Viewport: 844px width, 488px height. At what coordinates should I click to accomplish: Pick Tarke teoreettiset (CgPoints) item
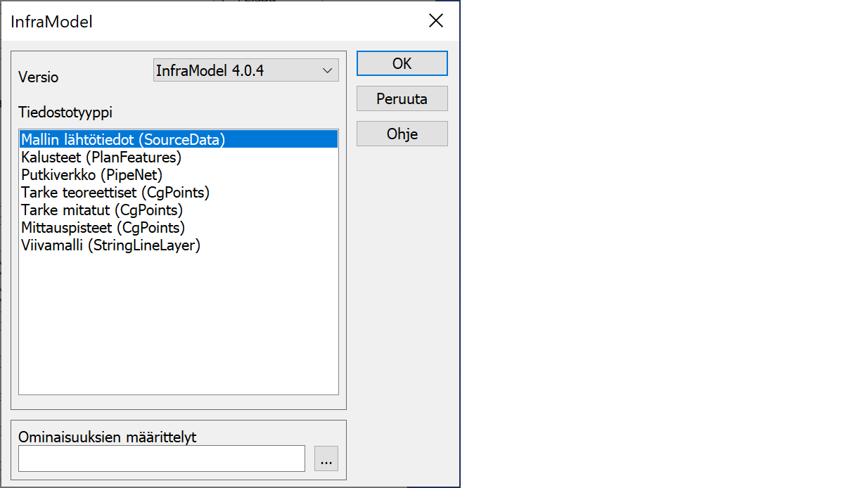(115, 192)
